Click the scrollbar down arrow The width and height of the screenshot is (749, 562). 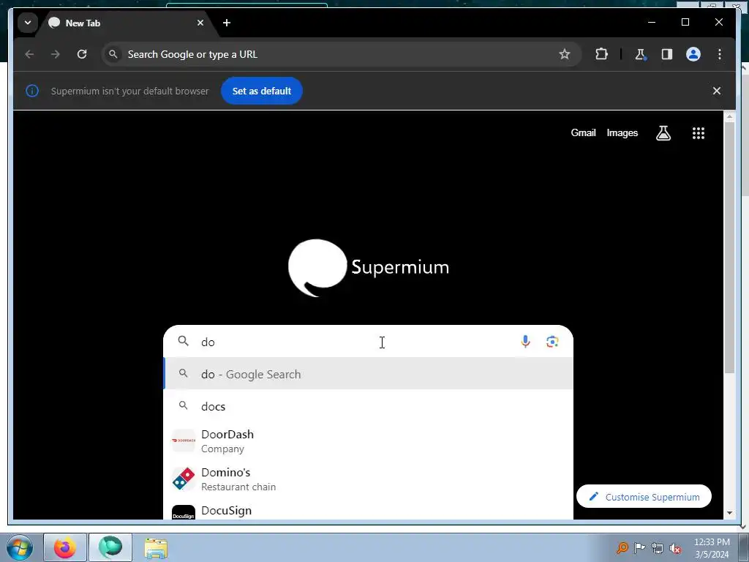pos(729,513)
